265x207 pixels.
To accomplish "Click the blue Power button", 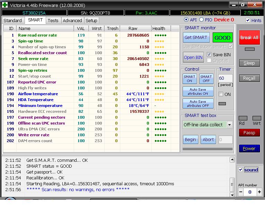I will click(x=249, y=148).
